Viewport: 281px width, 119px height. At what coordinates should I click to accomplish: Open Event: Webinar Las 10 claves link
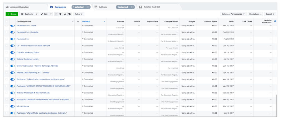[x=37, y=66]
